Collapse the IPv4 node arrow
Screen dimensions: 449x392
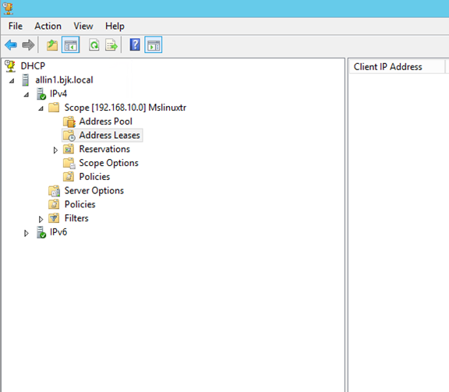[x=27, y=95]
